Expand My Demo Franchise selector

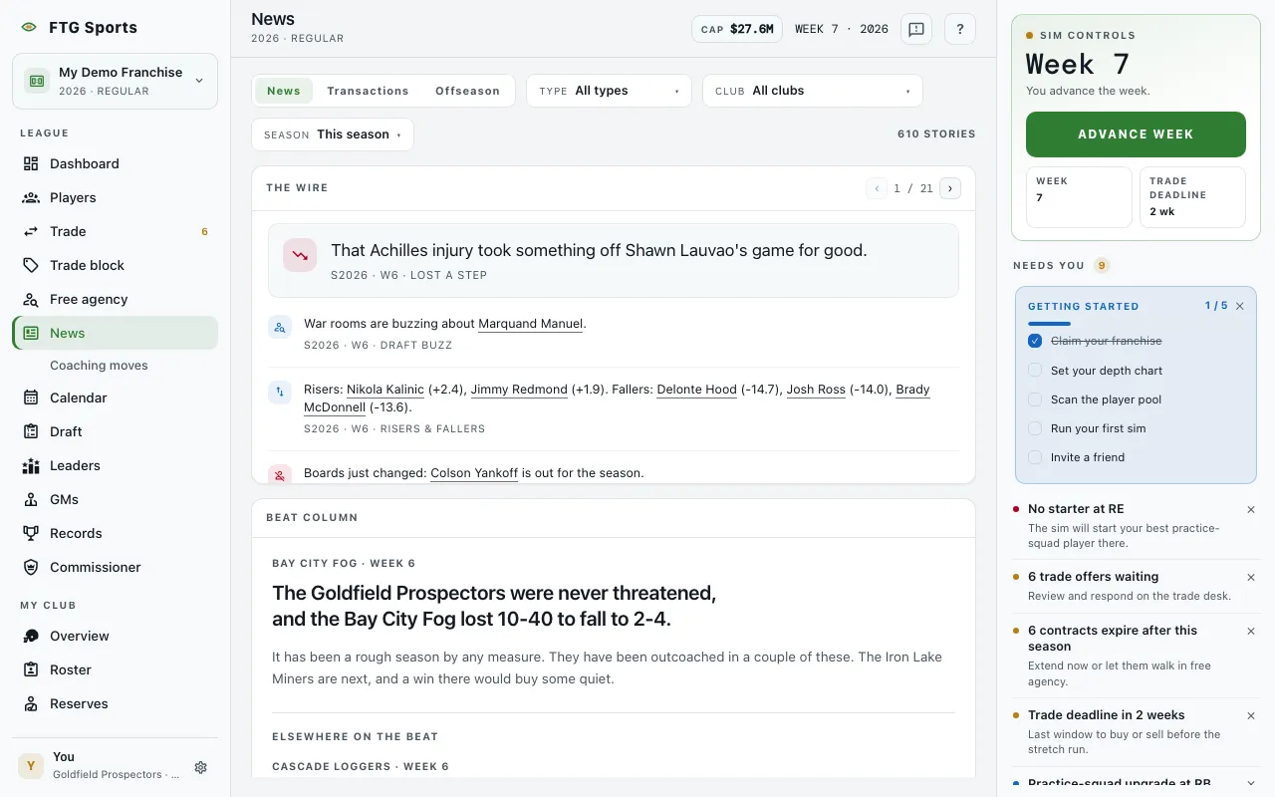[115, 81]
